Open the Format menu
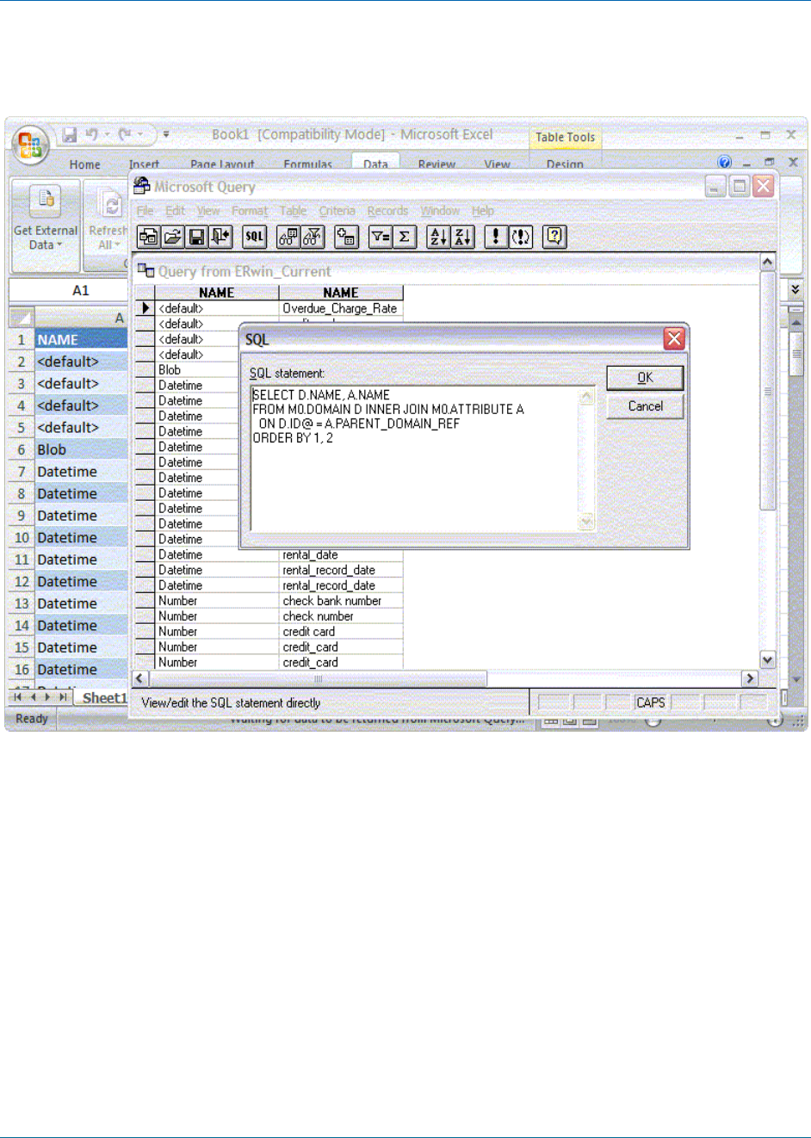Viewport: 811px width, 1138px height. click(250, 211)
